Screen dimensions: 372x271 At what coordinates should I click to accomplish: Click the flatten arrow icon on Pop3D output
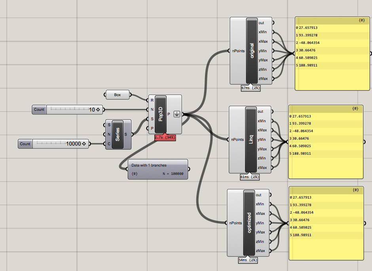(x=177, y=114)
